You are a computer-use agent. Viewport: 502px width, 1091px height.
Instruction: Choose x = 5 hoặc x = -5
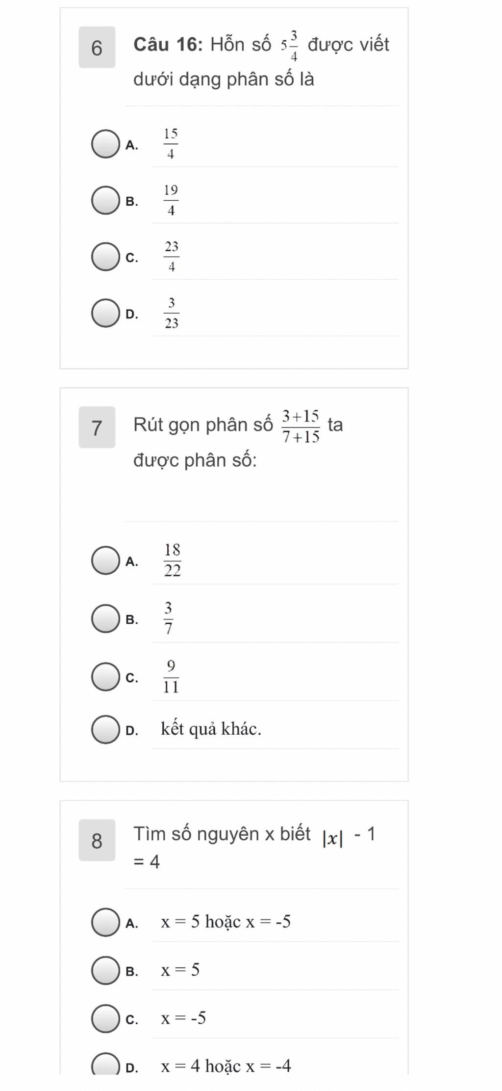click(105, 923)
